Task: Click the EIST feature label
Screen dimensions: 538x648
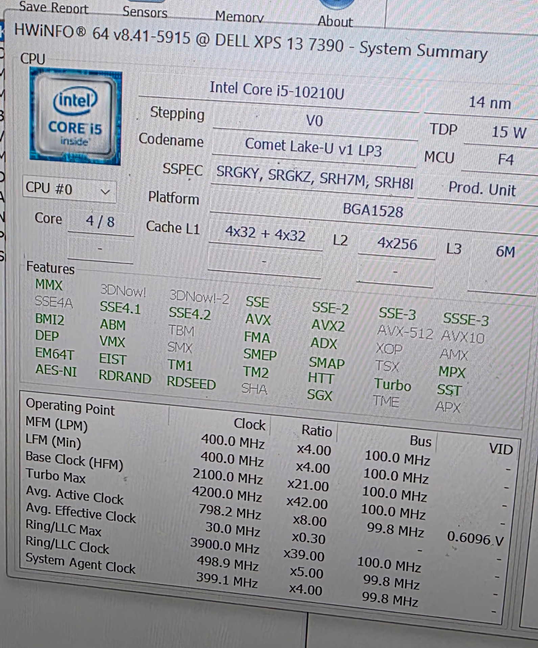Action: 113,359
